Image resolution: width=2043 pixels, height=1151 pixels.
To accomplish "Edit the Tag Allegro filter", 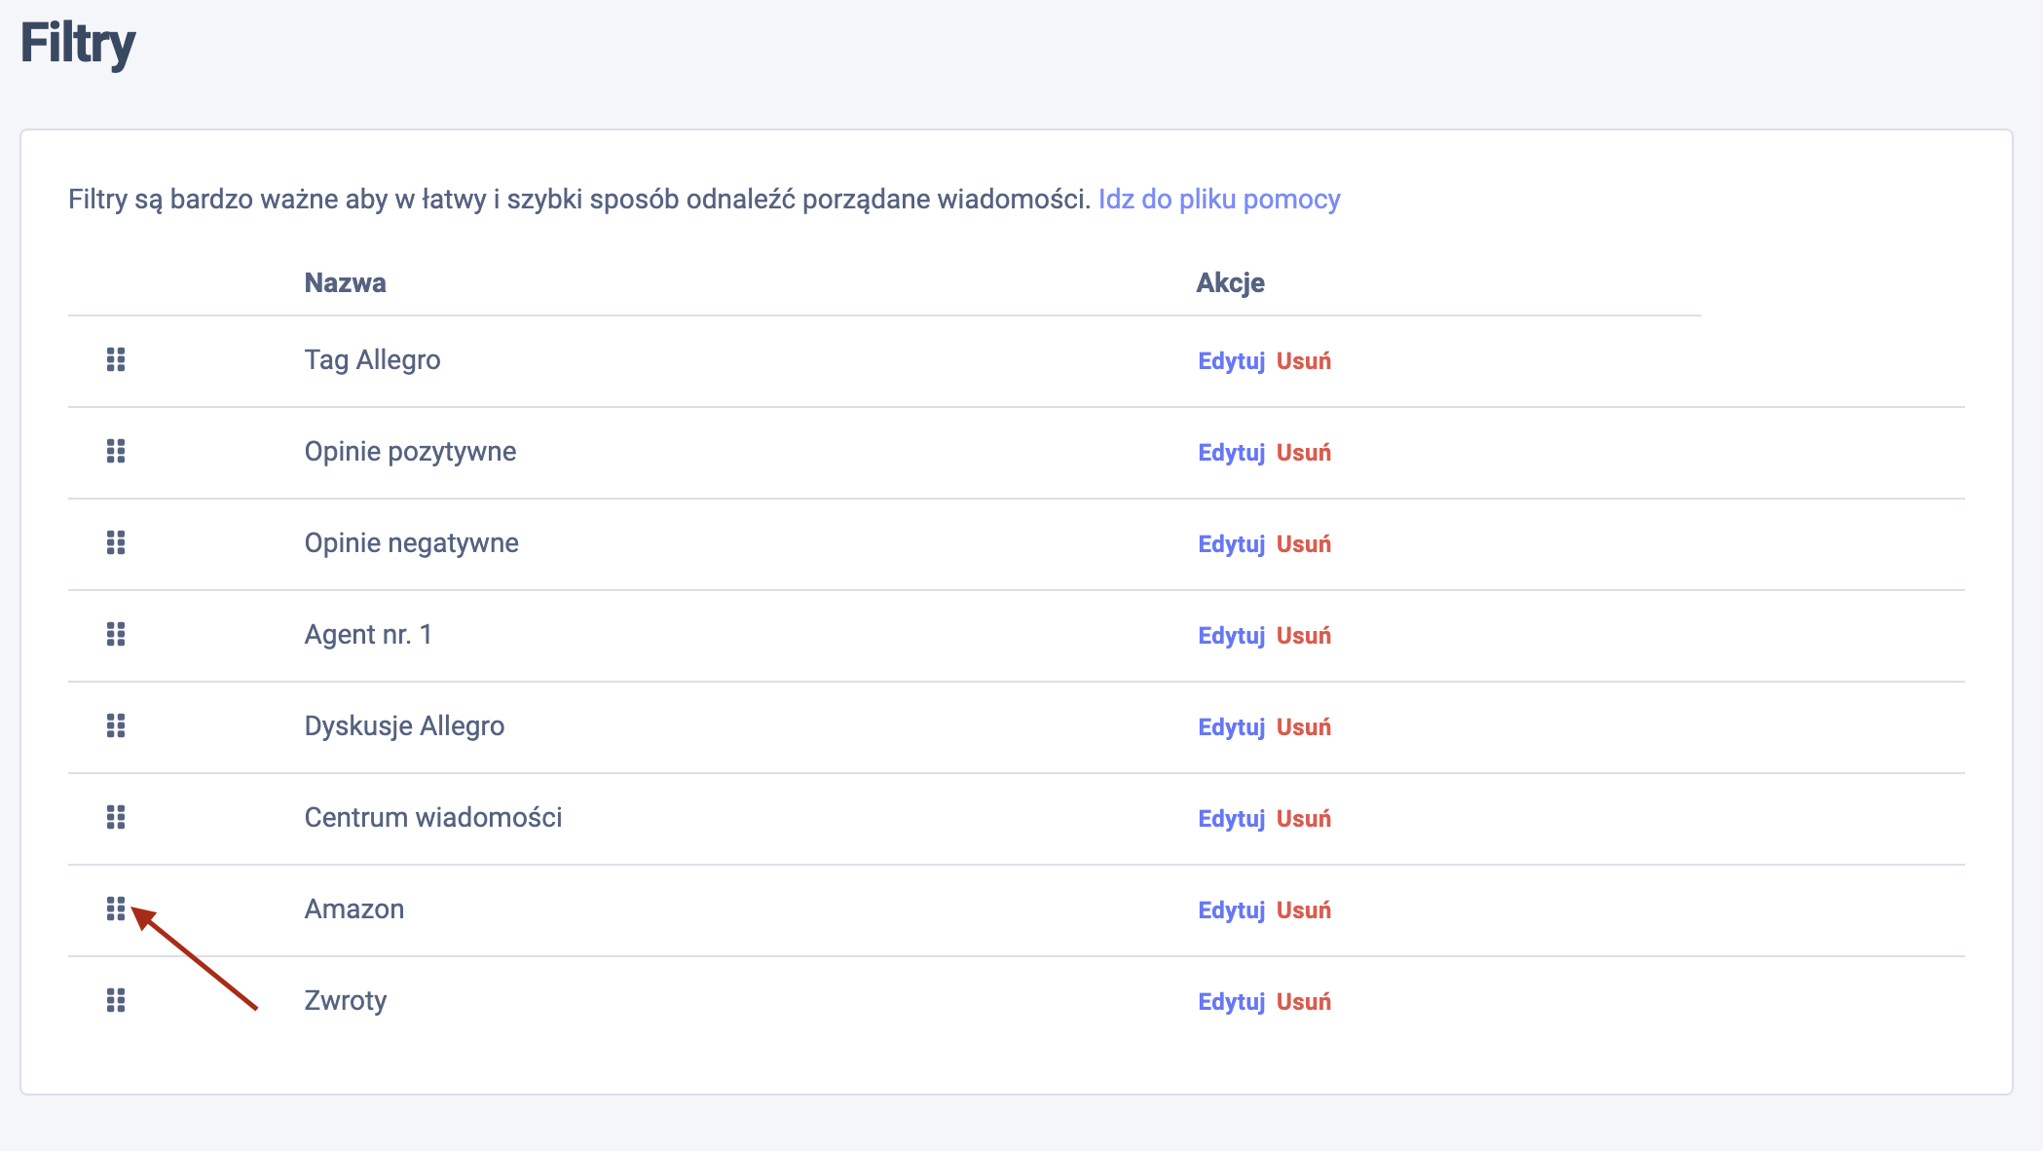I will tap(1231, 361).
